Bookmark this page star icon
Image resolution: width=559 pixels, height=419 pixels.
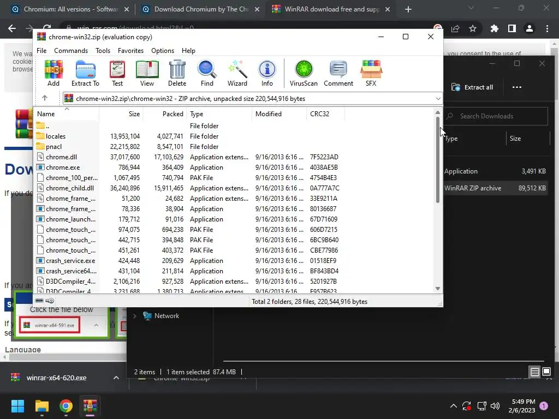[x=473, y=28]
